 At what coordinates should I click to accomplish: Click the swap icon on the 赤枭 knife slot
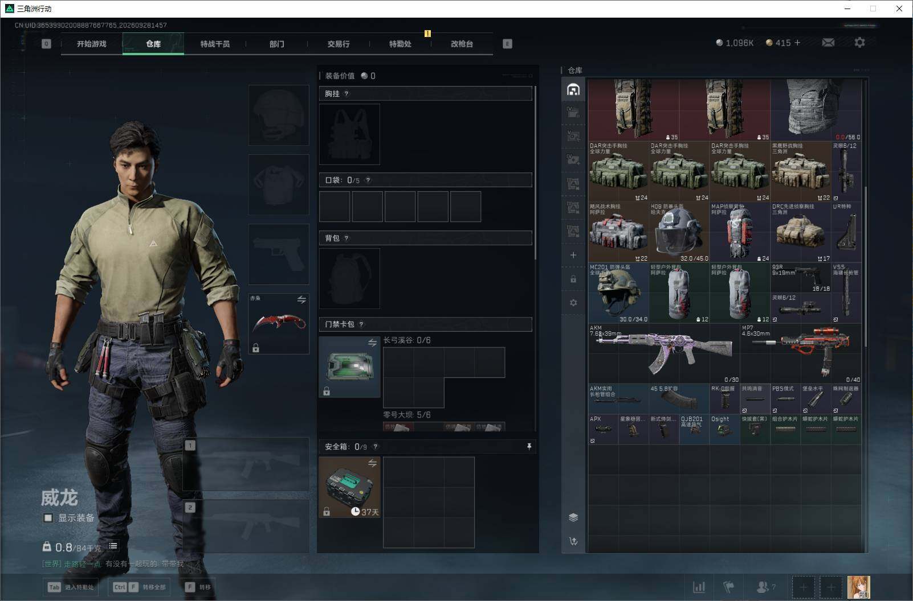301,299
